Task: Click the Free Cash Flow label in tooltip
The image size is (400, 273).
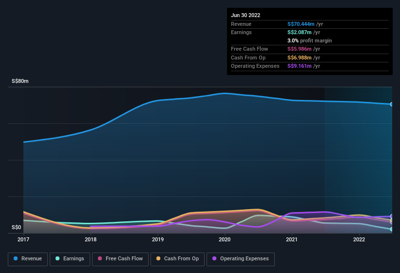Action: pyautogui.click(x=249, y=49)
